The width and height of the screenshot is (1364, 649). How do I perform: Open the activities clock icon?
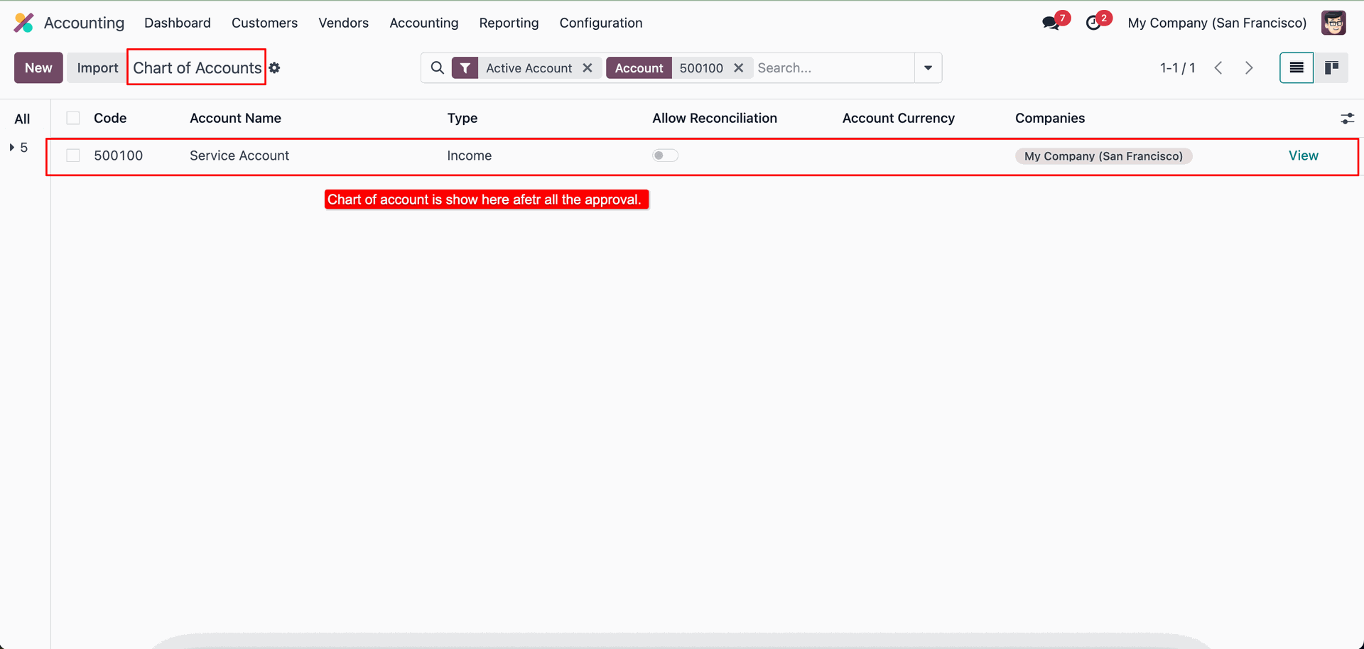[x=1094, y=23]
